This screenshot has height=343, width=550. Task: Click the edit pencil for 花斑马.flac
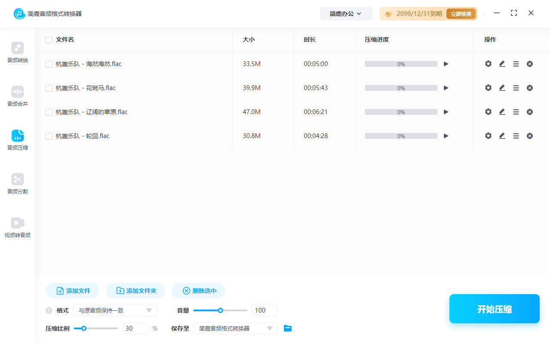click(502, 87)
